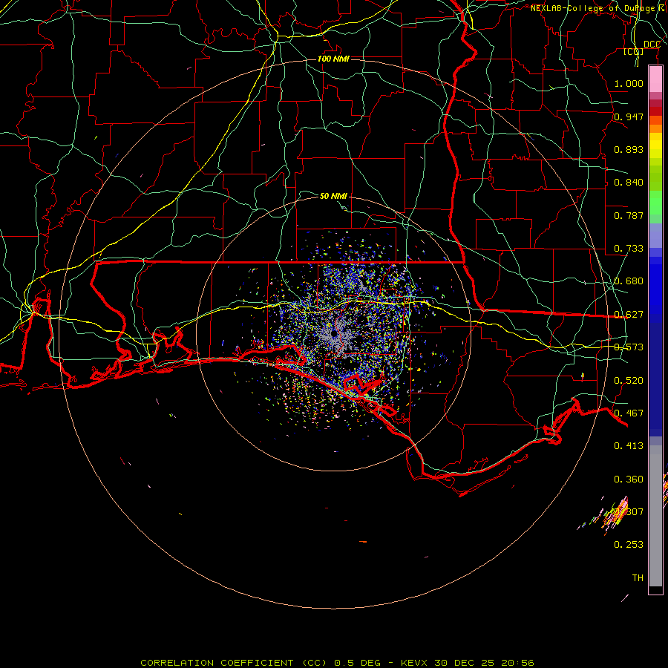
Task: Click the 0.893 scale value
Action: point(629,149)
